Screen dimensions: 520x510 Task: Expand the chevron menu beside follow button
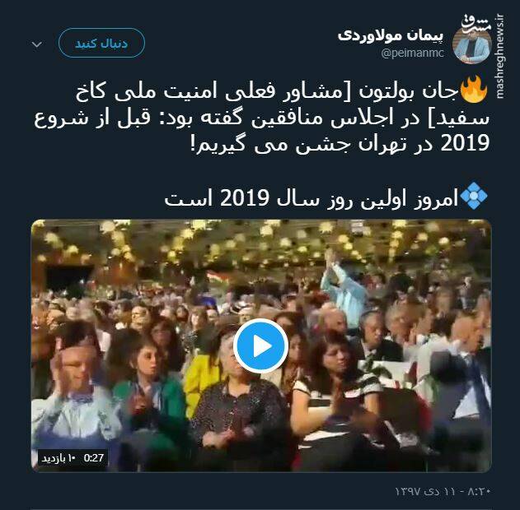pos(37,44)
